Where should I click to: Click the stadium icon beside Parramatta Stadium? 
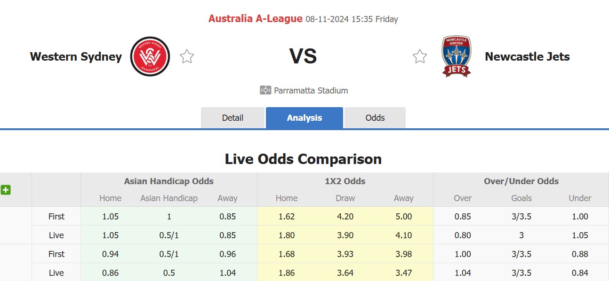[264, 90]
